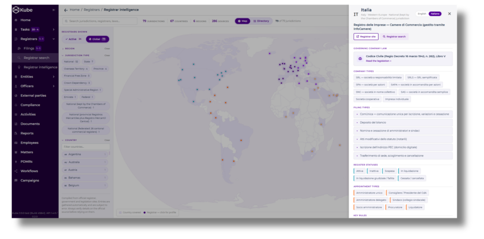
Task: Click the Filter countries input field
Action: click(x=86, y=147)
